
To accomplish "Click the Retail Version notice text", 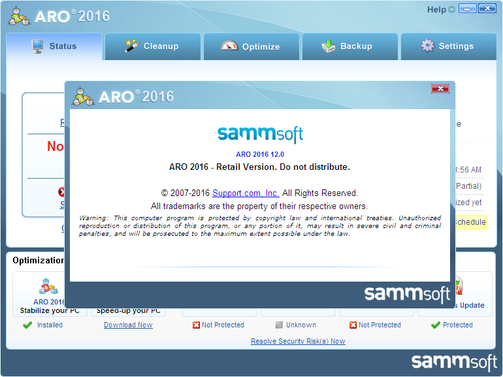I will click(259, 167).
